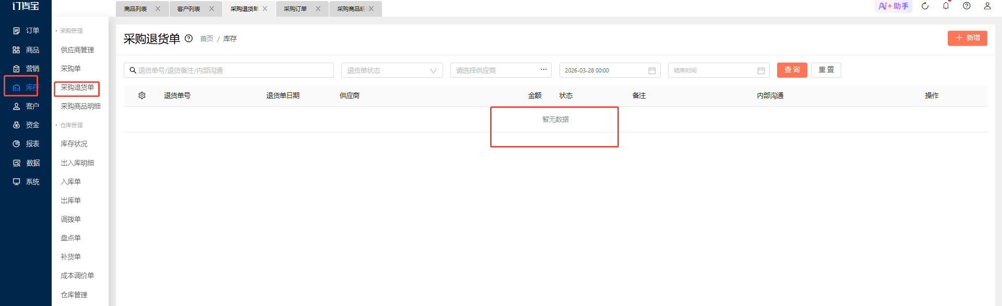
Task: Open 采购退货单 in the submenu
Action: tap(77, 88)
